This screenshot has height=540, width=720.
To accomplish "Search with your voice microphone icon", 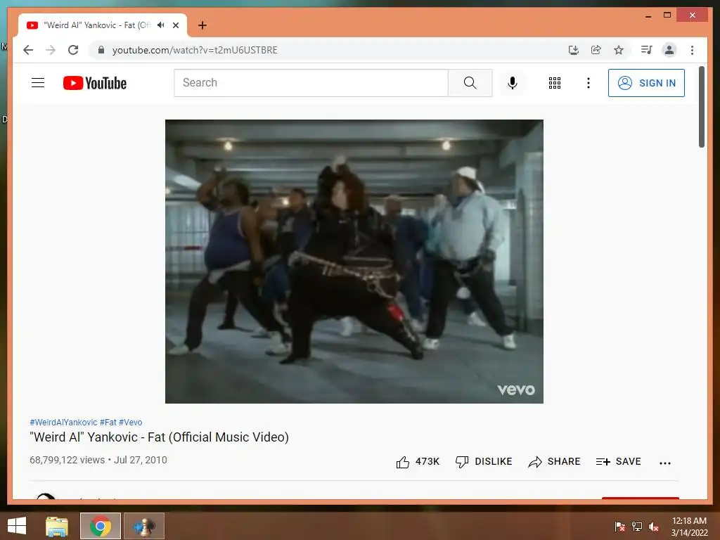I will [x=513, y=83].
